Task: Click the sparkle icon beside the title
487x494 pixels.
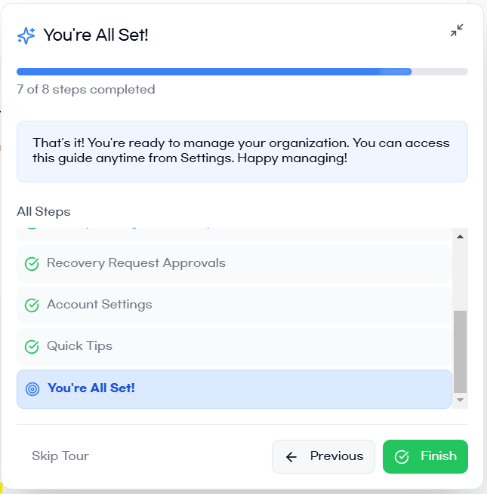Action: (x=26, y=35)
